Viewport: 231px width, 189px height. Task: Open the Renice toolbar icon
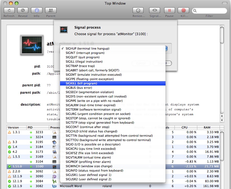[138, 11]
